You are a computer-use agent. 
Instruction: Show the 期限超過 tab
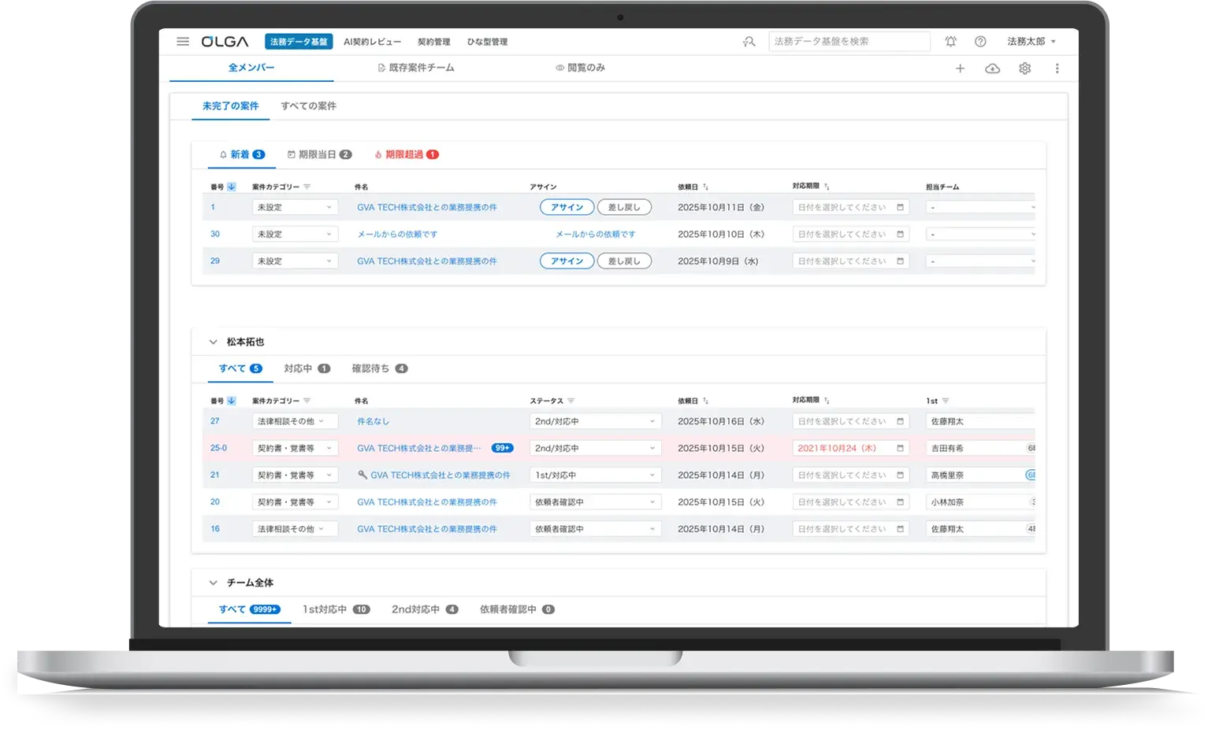(x=406, y=154)
